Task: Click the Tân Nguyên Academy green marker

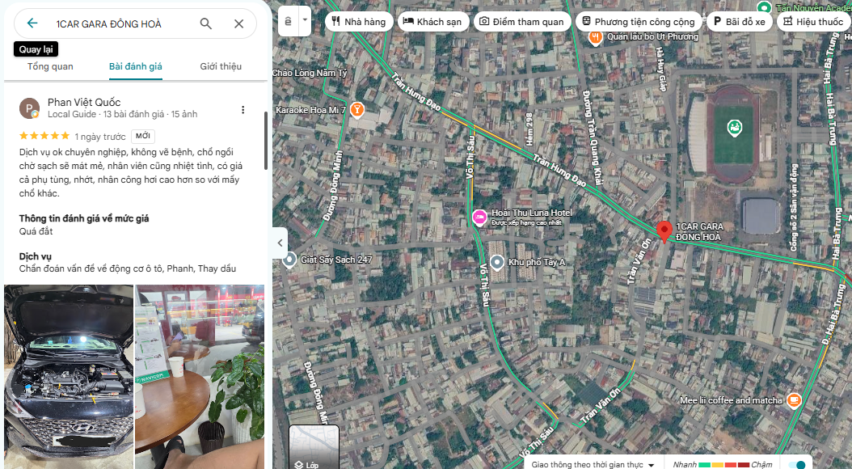Action: tap(764, 8)
